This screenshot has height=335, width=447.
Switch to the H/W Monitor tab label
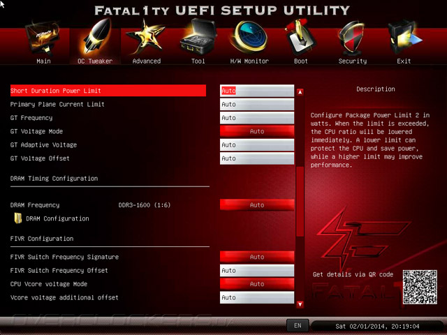[249, 61]
